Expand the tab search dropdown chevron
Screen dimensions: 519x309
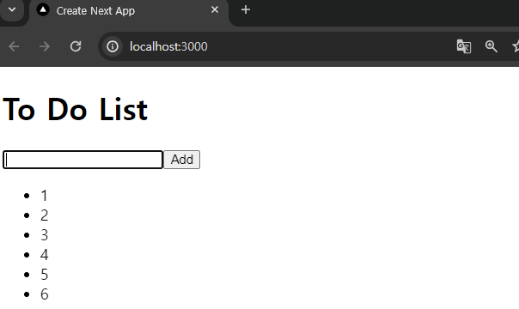[x=12, y=9]
